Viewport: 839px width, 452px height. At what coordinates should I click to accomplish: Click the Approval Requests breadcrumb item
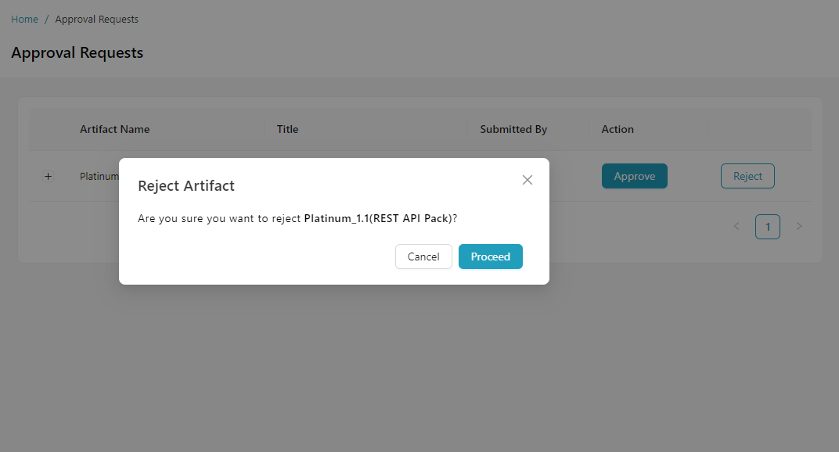pos(96,20)
